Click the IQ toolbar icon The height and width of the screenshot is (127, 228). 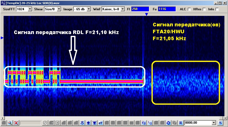pyautogui.click(x=150, y=123)
